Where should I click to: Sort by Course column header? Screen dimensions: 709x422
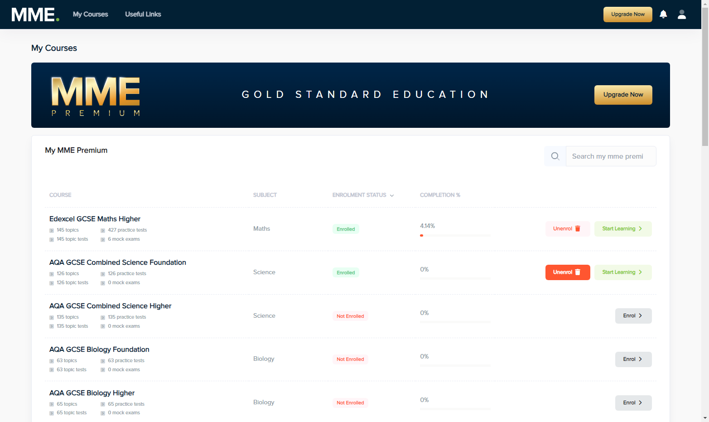coord(60,195)
